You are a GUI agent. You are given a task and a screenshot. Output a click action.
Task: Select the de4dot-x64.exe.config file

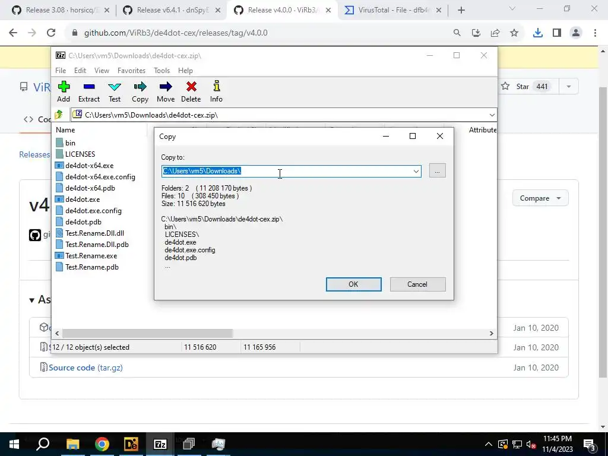(96, 177)
